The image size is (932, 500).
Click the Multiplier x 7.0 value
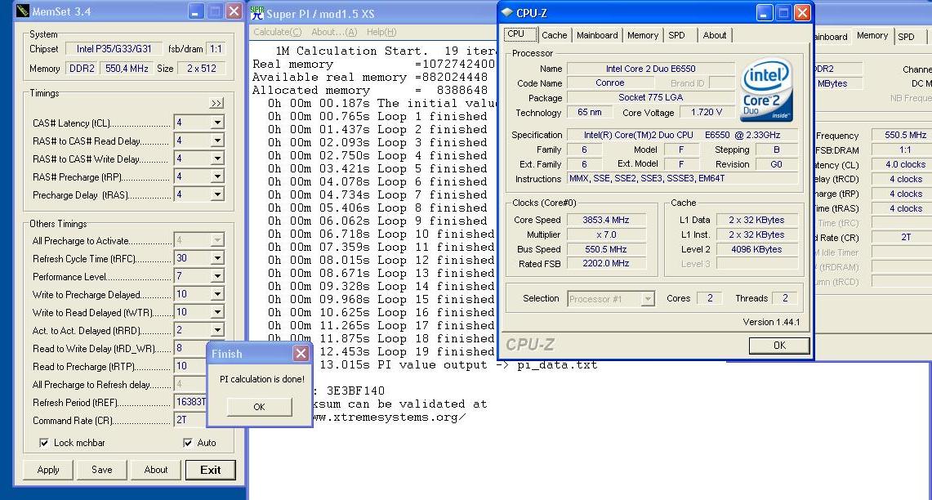[606, 234]
